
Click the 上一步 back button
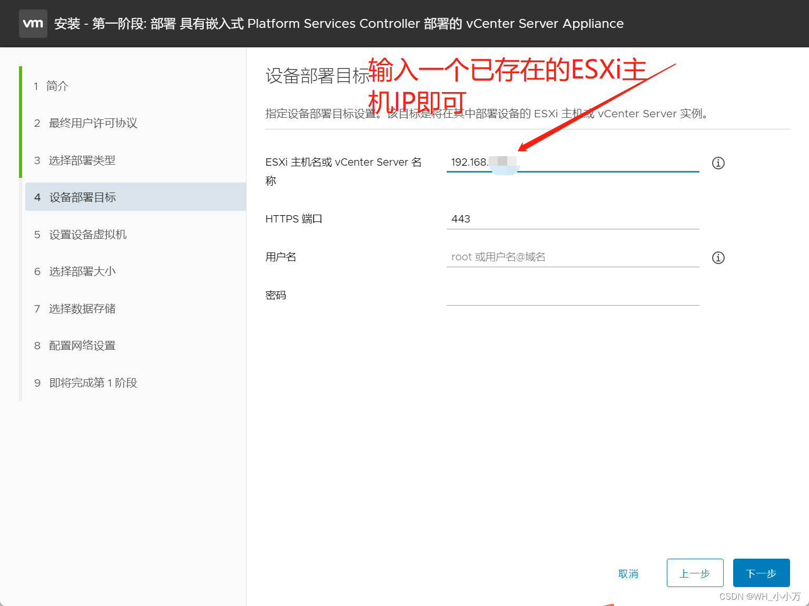pos(695,573)
